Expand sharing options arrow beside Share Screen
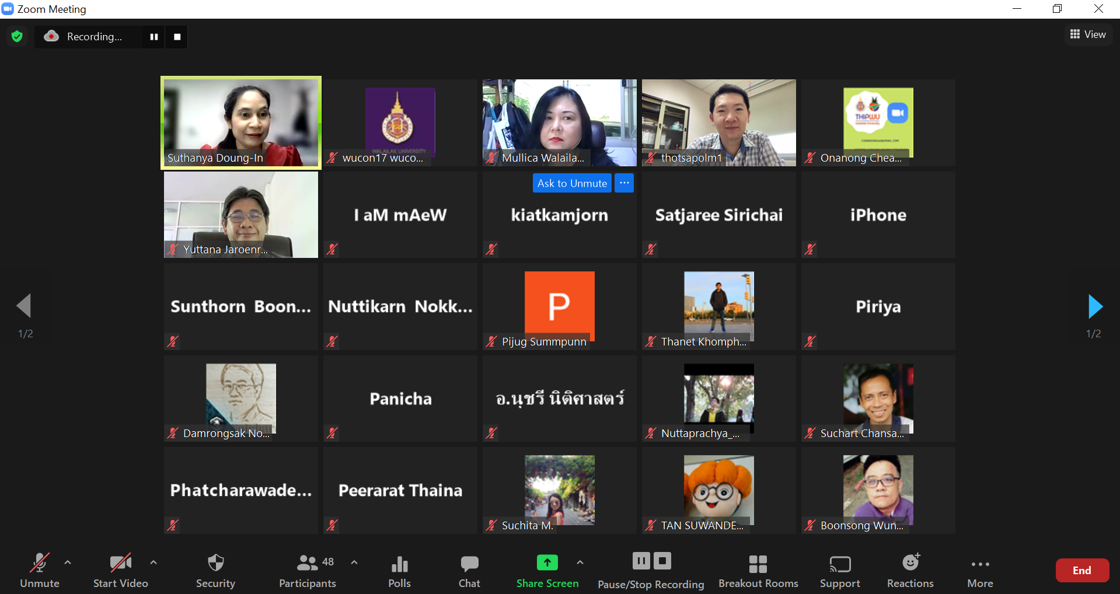 click(580, 562)
